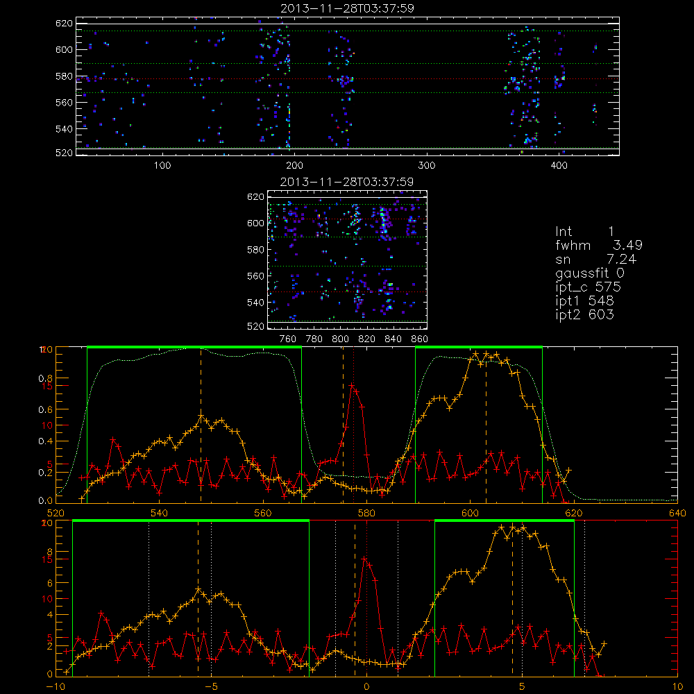Click x-axis label 820 on middle plot
This screenshot has height=694, width=694.
pyautogui.click(x=367, y=339)
